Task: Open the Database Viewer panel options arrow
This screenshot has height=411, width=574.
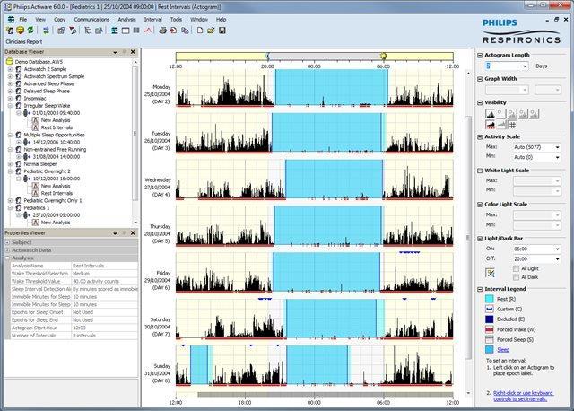Action: pos(116,52)
